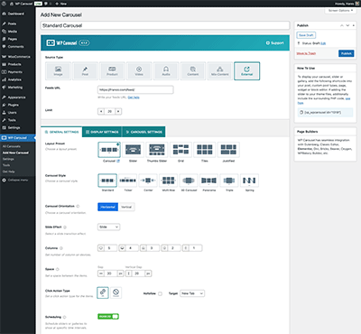Image resolution: width=361 pixels, height=334 pixels.
Task: Select the Mix-Content source type
Action: 220,71
